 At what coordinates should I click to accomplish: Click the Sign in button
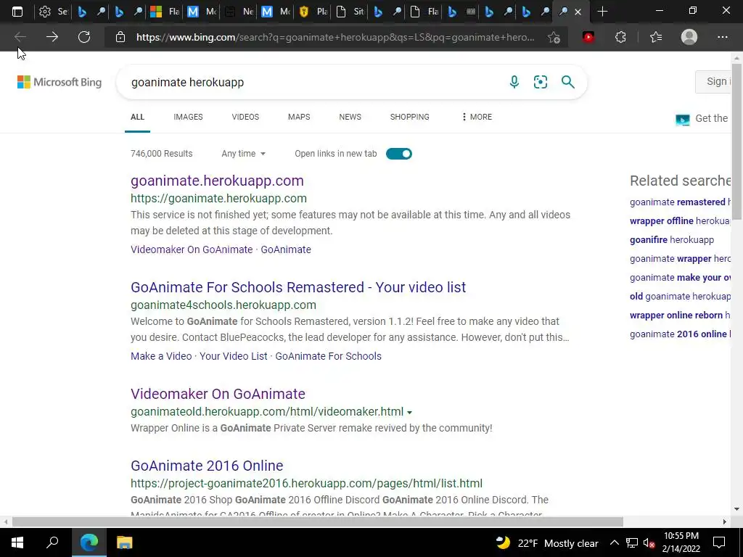(x=714, y=82)
